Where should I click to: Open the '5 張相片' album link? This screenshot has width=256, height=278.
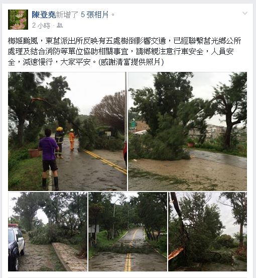pyautogui.click(x=95, y=15)
